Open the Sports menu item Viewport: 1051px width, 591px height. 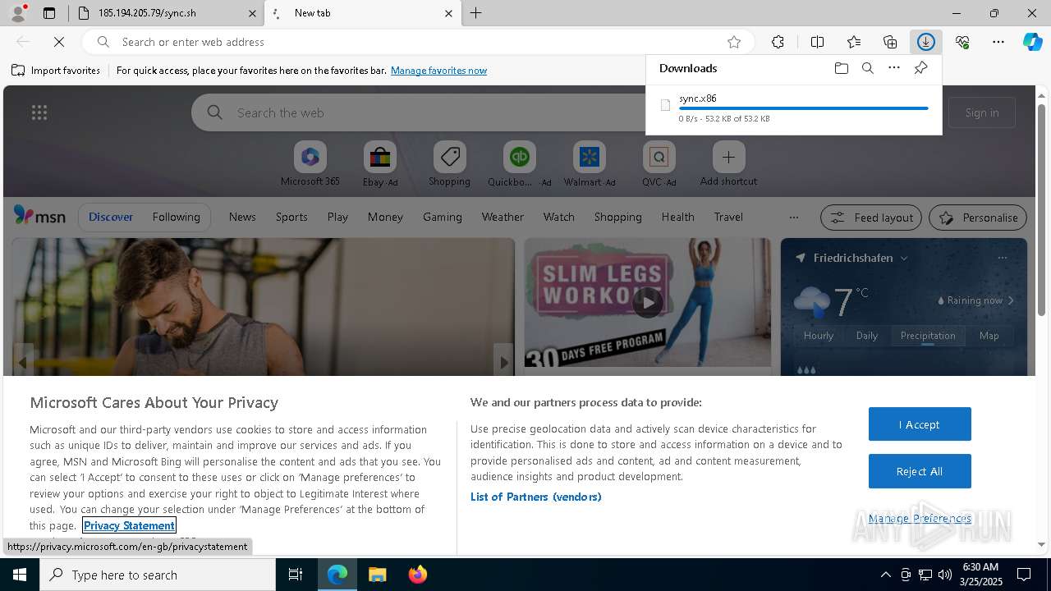click(291, 217)
